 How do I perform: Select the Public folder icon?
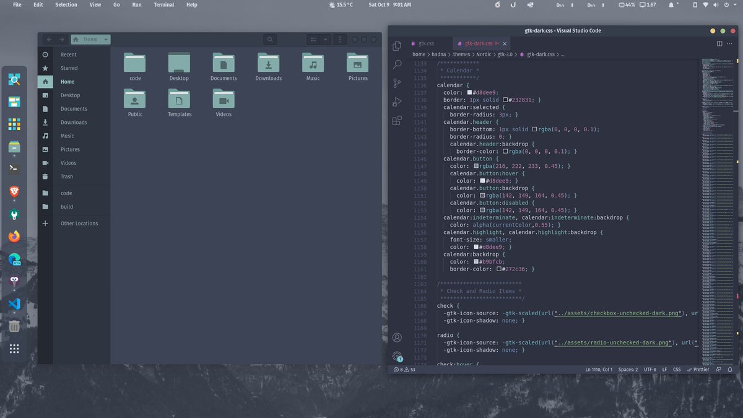click(x=134, y=98)
